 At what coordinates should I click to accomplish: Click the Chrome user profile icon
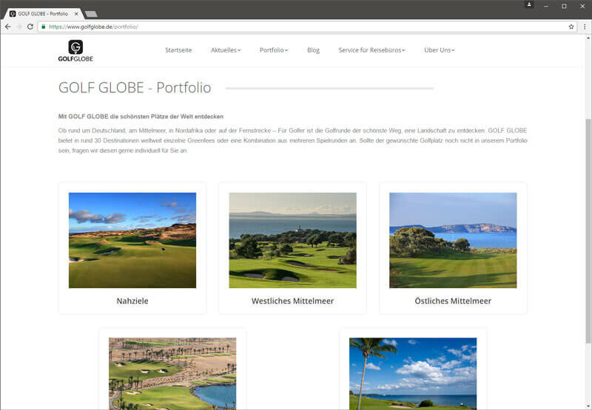click(x=529, y=4)
